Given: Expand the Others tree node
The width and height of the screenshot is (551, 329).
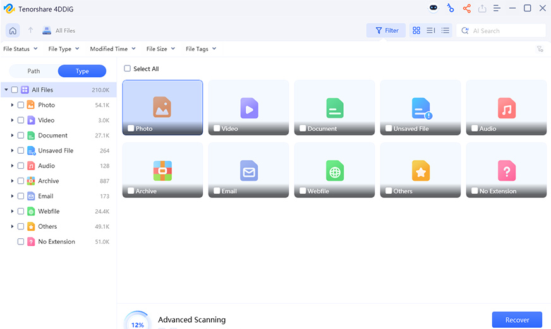Looking at the screenshot, I should pyautogui.click(x=12, y=226).
